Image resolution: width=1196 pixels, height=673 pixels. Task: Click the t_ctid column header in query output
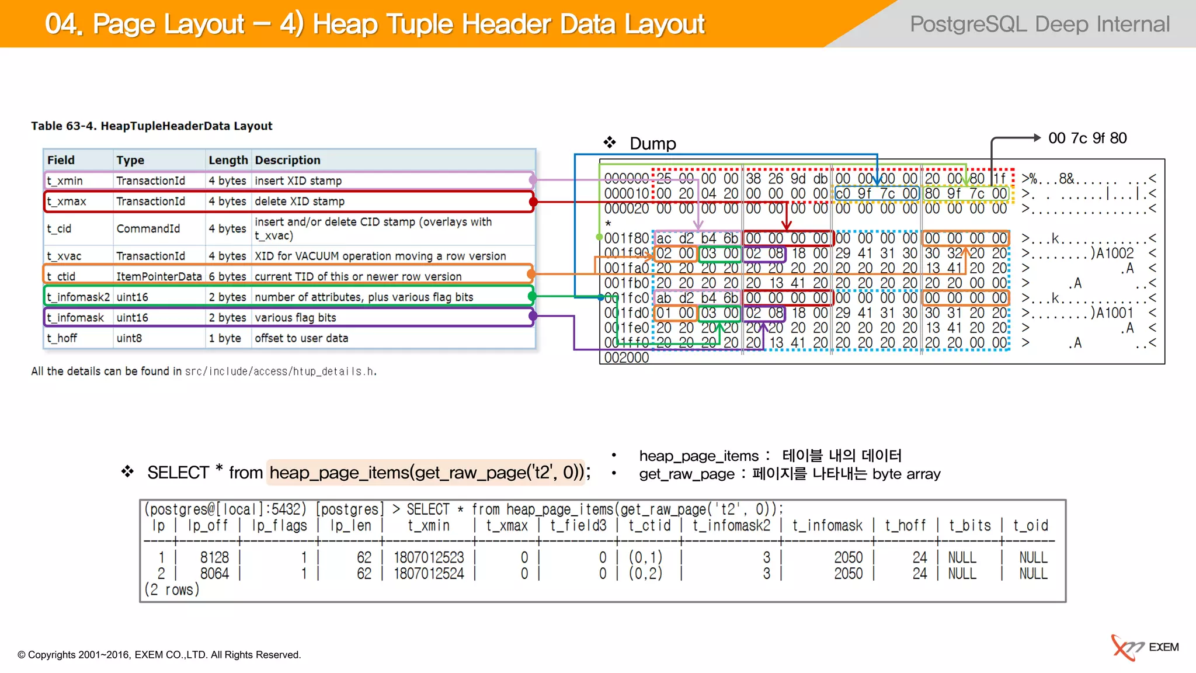[649, 525]
